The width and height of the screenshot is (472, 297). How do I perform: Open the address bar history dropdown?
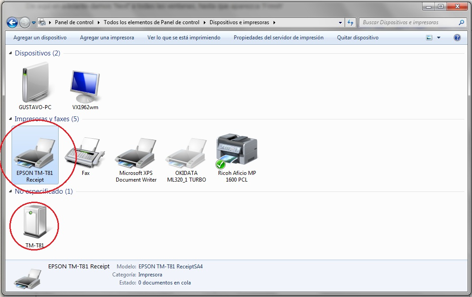(340, 23)
